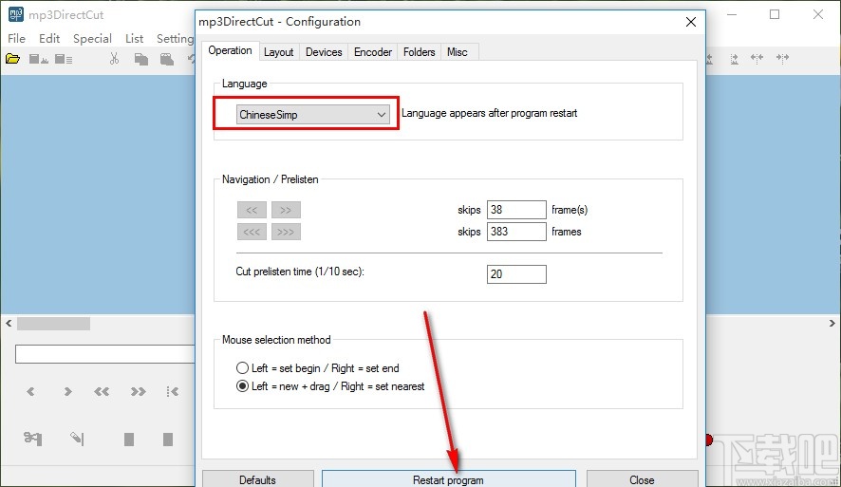The width and height of the screenshot is (841, 487).
Task: Click the Copy icon in main toolbar
Action: click(141, 59)
